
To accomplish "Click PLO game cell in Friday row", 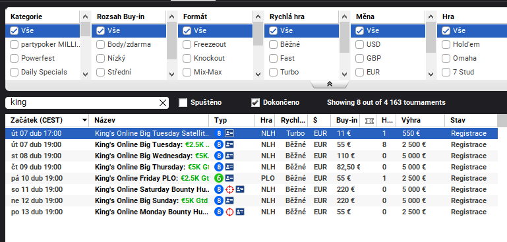I will (268, 178).
